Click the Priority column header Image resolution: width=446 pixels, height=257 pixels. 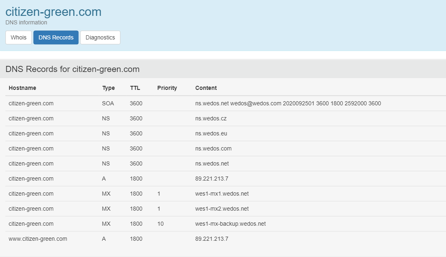(167, 88)
